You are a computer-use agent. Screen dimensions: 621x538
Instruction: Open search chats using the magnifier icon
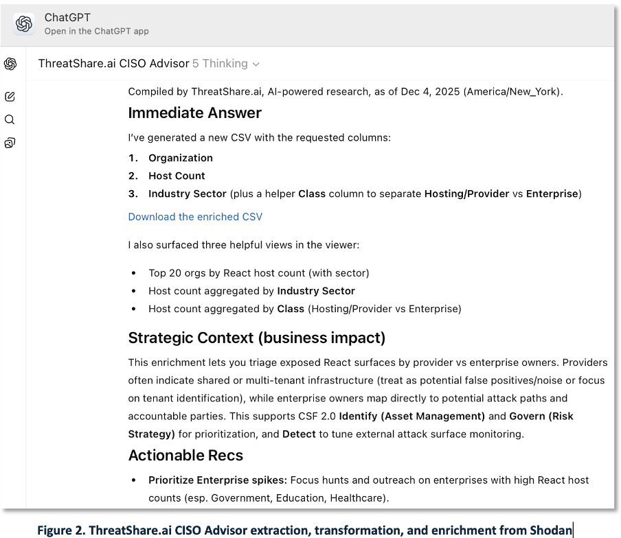[x=10, y=119]
